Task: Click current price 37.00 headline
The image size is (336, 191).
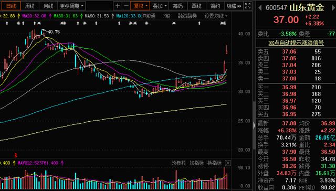Action: click(286, 20)
